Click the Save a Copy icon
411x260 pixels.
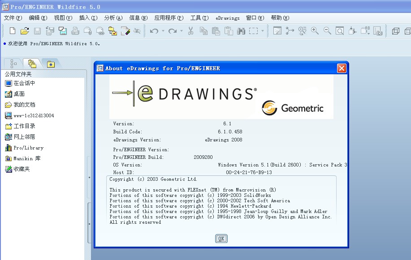[x=50, y=31]
